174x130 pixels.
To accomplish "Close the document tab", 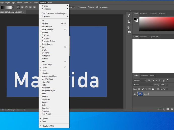I will [24, 12].
